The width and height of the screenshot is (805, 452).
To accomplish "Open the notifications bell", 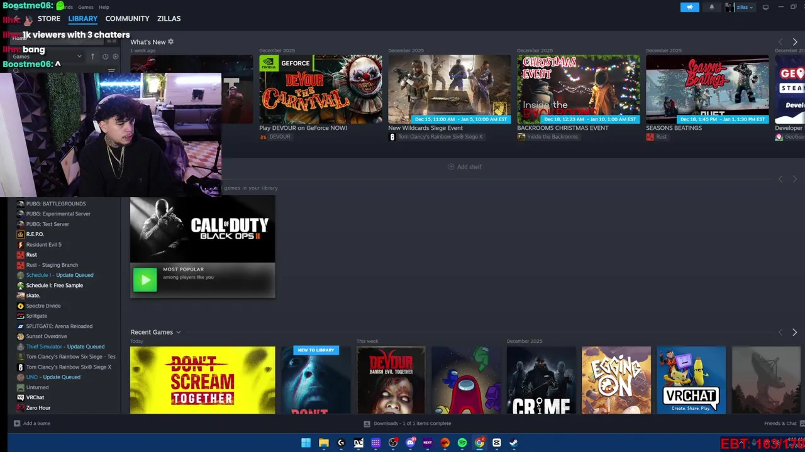I will click(x=712, y=7).
